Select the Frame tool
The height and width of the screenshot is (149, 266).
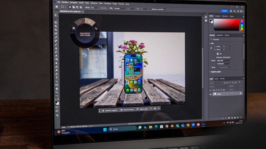click(x=56, y=33)
